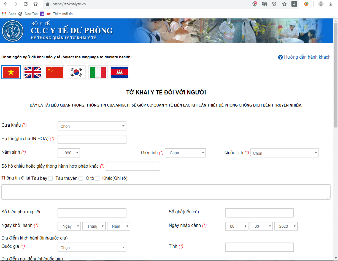Click the browser reload page icon
This screenshot has height=261, width=338.
tap(25, 4)
